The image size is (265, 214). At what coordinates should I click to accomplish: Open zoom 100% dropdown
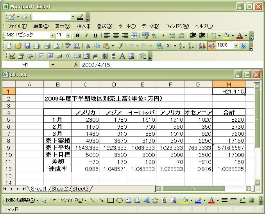[236, 46]
